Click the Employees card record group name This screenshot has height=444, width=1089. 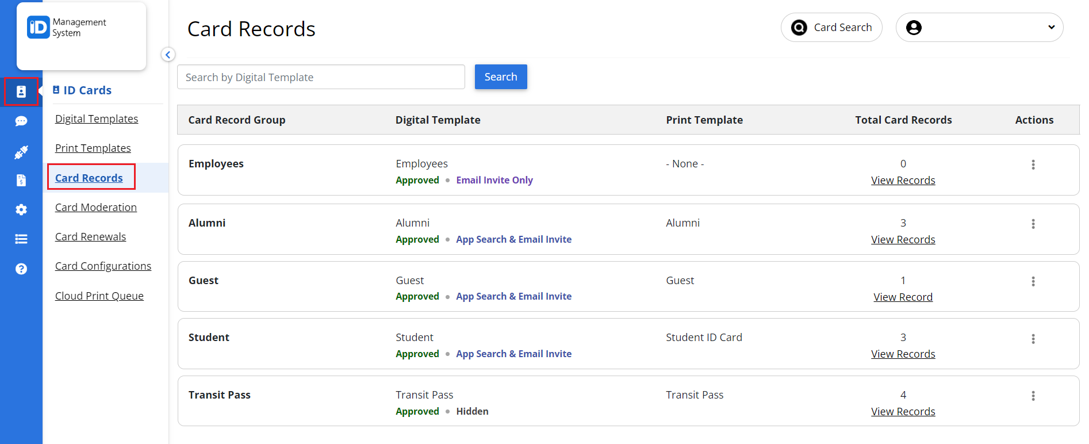(216, 164)
